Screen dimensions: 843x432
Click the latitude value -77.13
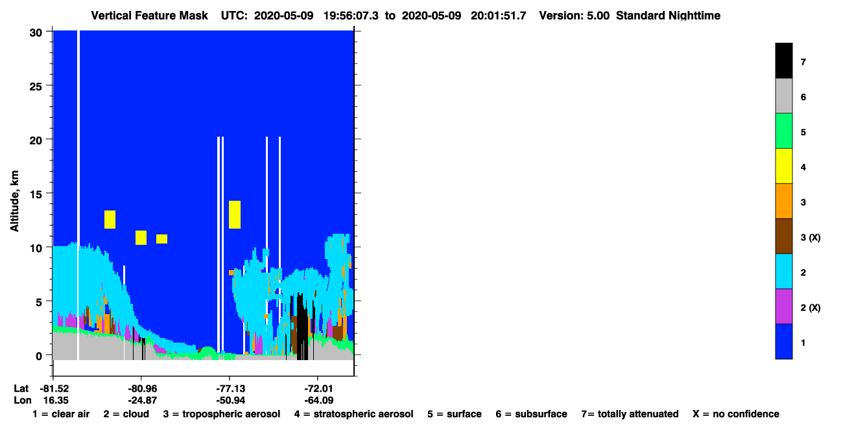click(x=230, y=389)
